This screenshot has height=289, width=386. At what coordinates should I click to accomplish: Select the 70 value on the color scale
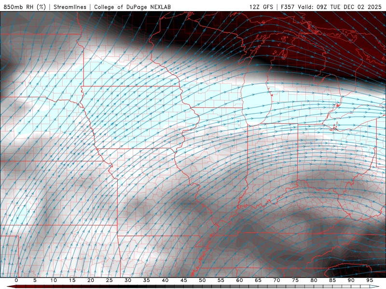coord(276,280)
